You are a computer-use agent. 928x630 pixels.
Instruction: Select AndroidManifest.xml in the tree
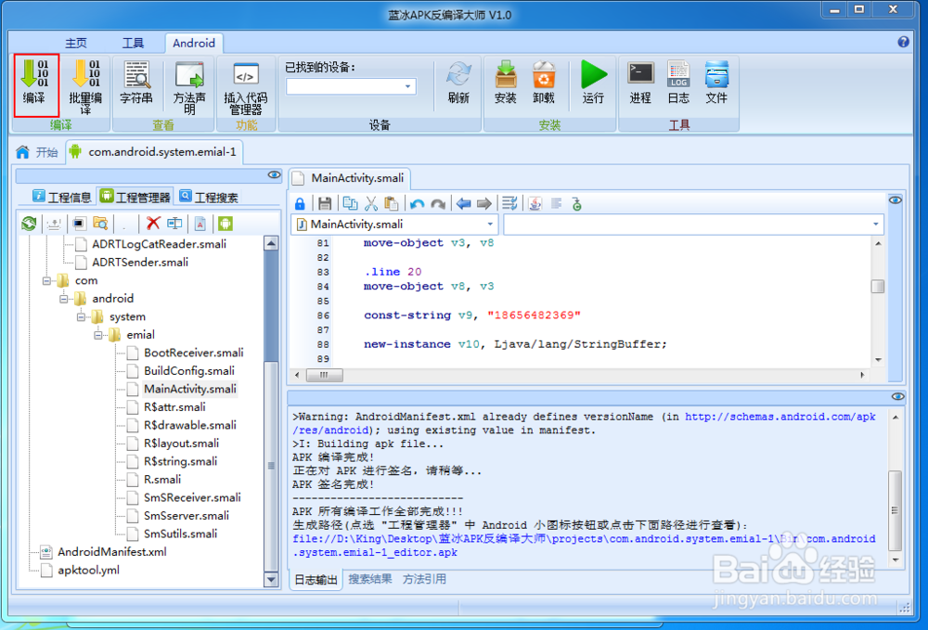[112, 552]
